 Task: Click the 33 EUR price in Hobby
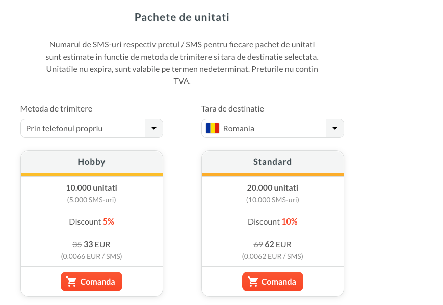pos(97,244)
